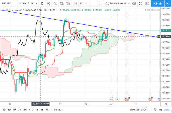Select the 4h timeframe
The height and width of the screenshot is (113, 172).
click(24, 3)
